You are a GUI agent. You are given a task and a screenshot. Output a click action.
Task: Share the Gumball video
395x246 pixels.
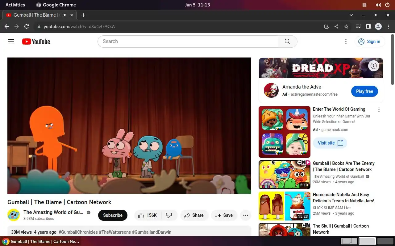[x=194, y=215]
